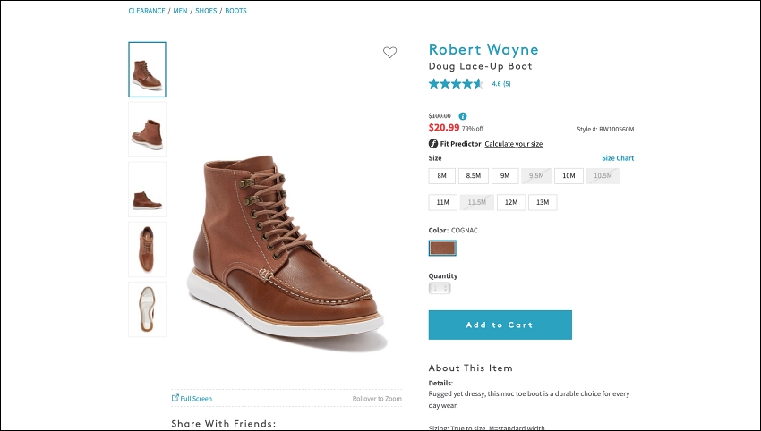The width and height of the screenshot is (761, 431).
Task: Add boot to wishlist with heart icon
Action: [389, 53]
